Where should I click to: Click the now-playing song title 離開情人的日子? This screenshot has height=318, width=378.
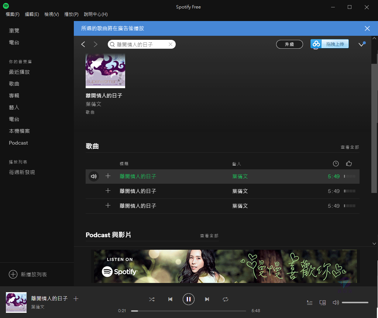click(x=49, y=298)
